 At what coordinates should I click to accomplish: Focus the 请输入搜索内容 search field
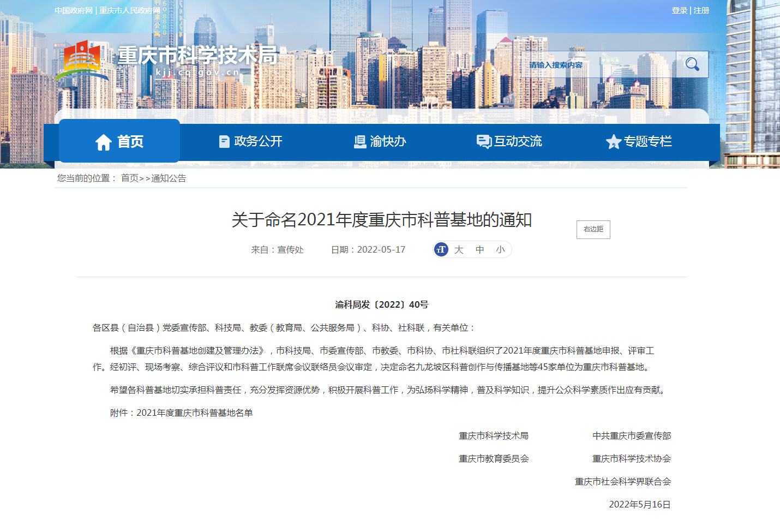click(597, 64)
